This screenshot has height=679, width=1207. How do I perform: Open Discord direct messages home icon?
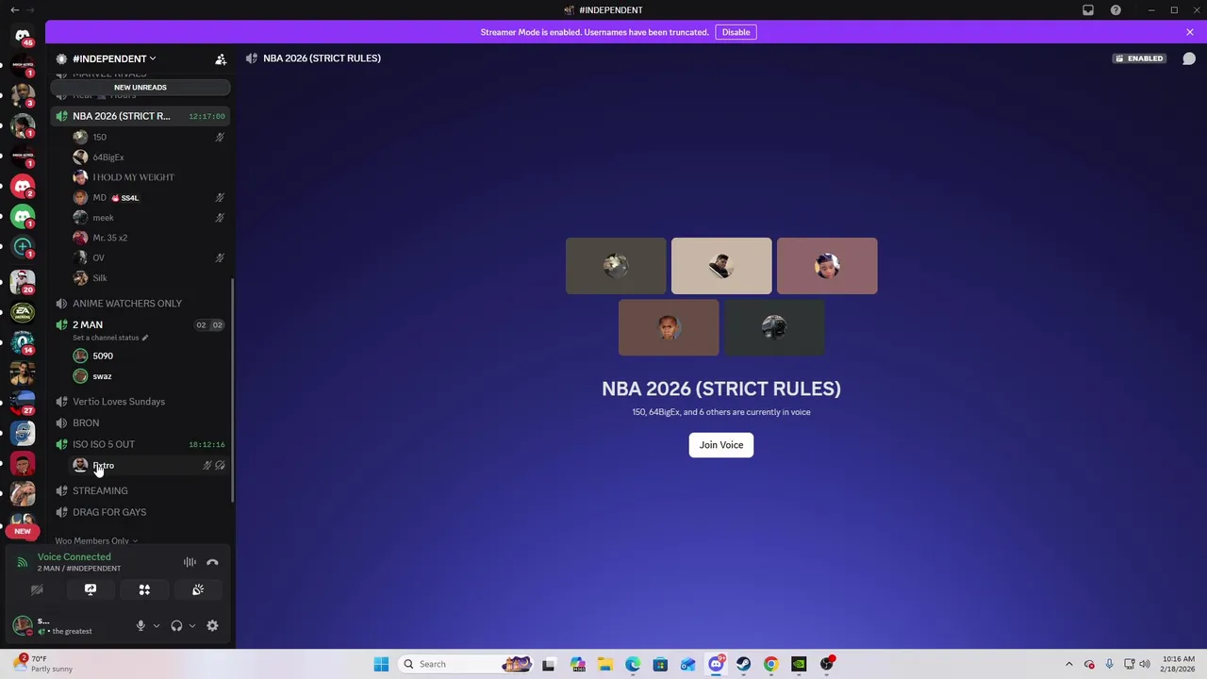(23, 35)
